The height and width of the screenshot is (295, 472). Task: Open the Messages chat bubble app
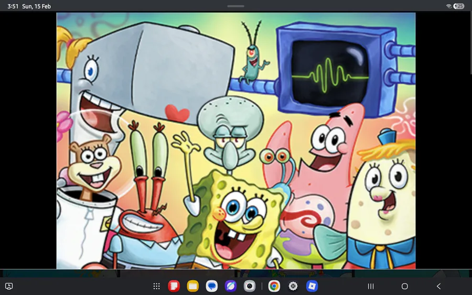click(x=212, y=286)
